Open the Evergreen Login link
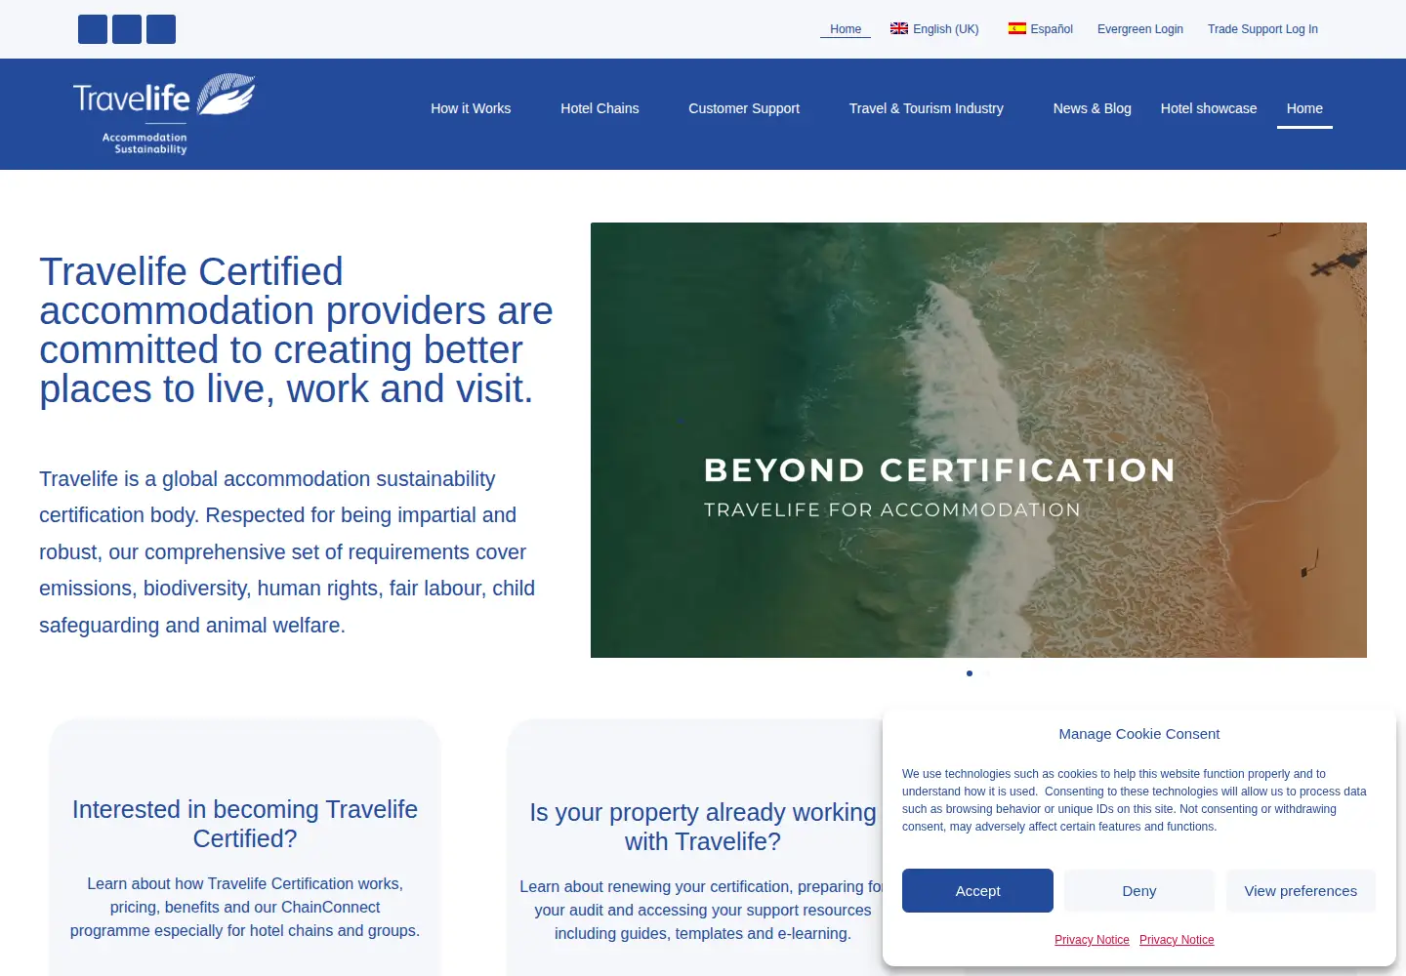The width and height of the screenshot is (1406, 976). tap(1140, 29)
